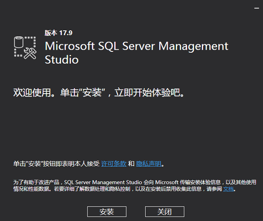Select the 版本 17.9 version text
Screen dimensions: 263x221
click(59, 33)
